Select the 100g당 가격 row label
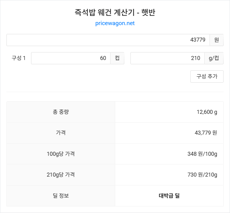This screenshot has width=230, height=213. coord(61,154)
